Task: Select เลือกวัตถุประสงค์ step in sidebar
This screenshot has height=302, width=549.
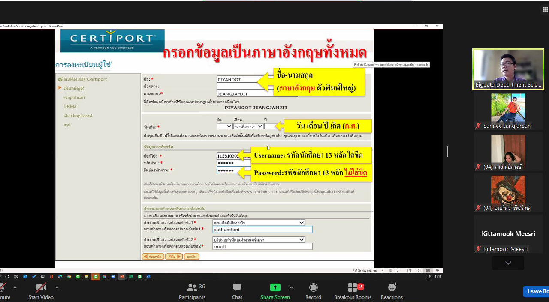Action: 78,116
